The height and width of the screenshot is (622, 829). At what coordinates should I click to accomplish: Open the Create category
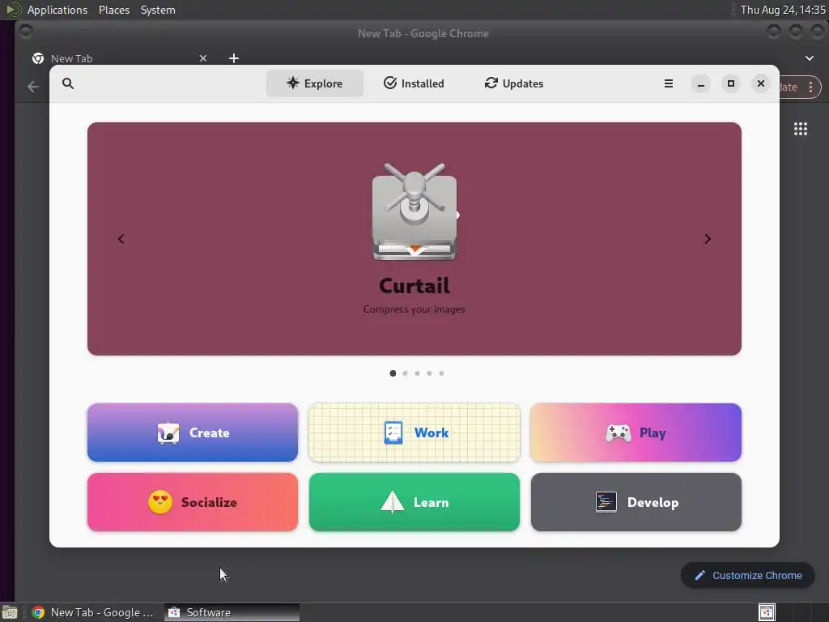click(193, 432)
